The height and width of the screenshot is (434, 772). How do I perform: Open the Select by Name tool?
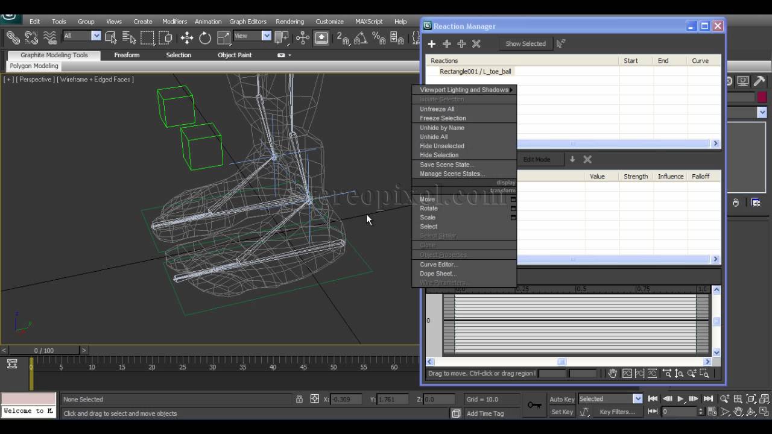(x=129, y=37)
